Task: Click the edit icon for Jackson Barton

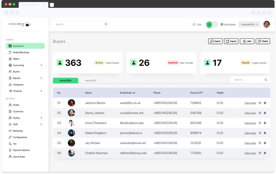Action: click(260, 103)
